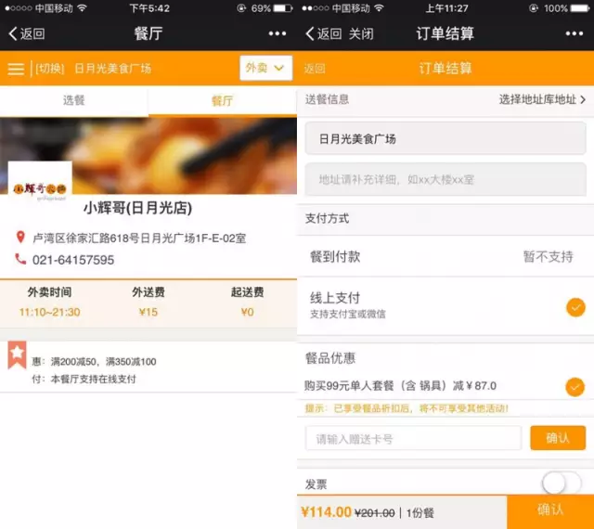Toggle the 99元单人套餐 discount checkmark

point(575,386)
